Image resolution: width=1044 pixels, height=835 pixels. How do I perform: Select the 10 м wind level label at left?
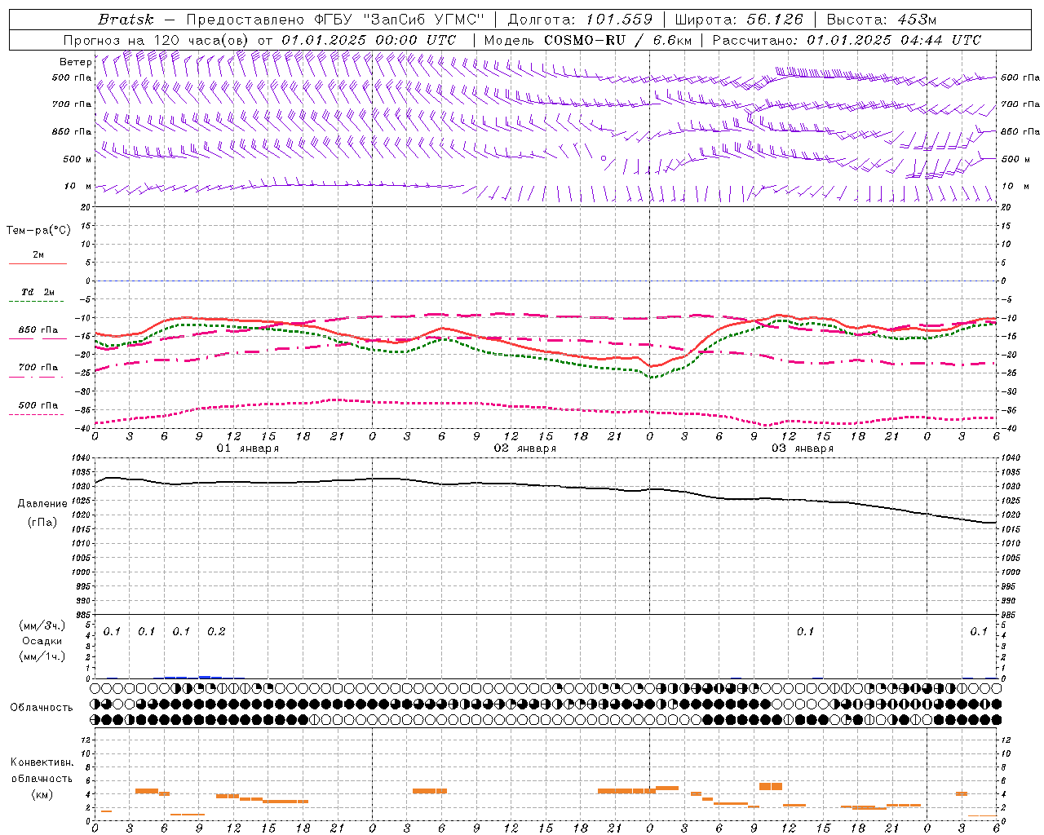tap(78, 186)
